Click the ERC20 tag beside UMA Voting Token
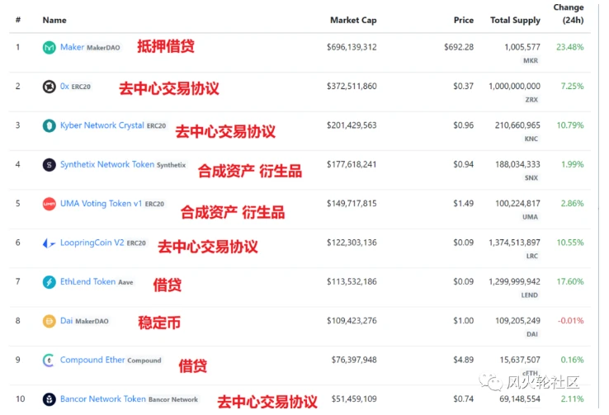Viewport: 609px width, 415px height. coord(154,204)
